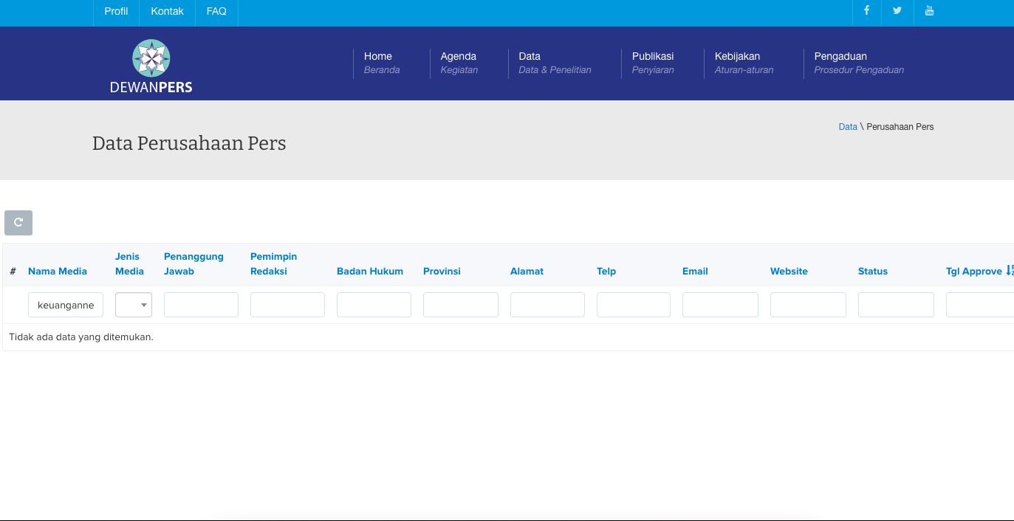Image resolution: width=1014 pixels, height=521 pixels.
Task: Expand the Jenis Media filter dropdown
Action: 134,305
